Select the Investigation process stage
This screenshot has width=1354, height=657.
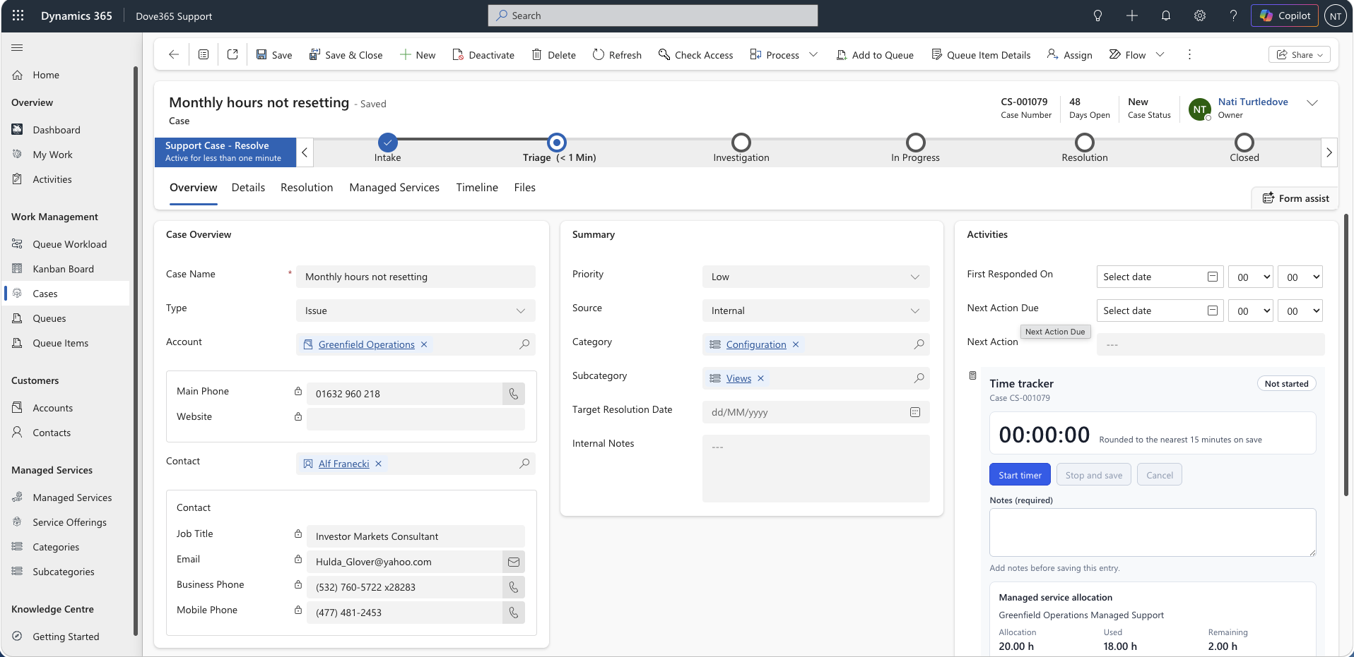coord(741,143)
